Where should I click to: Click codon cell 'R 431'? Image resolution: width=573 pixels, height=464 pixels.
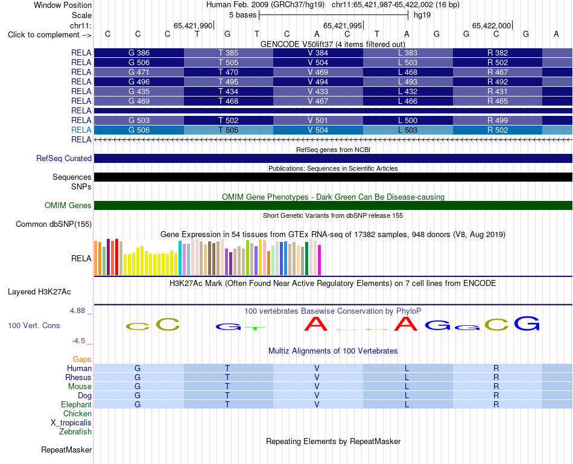(x=498, y=91)
